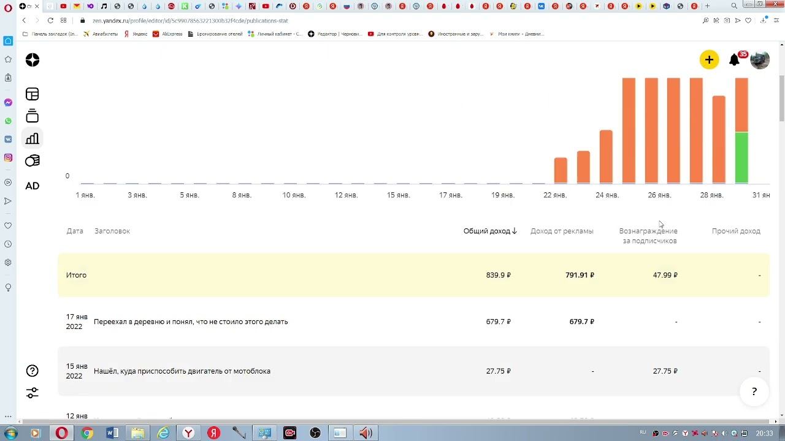Go back with browser back arrow
This screenshot has width=785, height=441.
pyautogui.click(x=24, y=20)
